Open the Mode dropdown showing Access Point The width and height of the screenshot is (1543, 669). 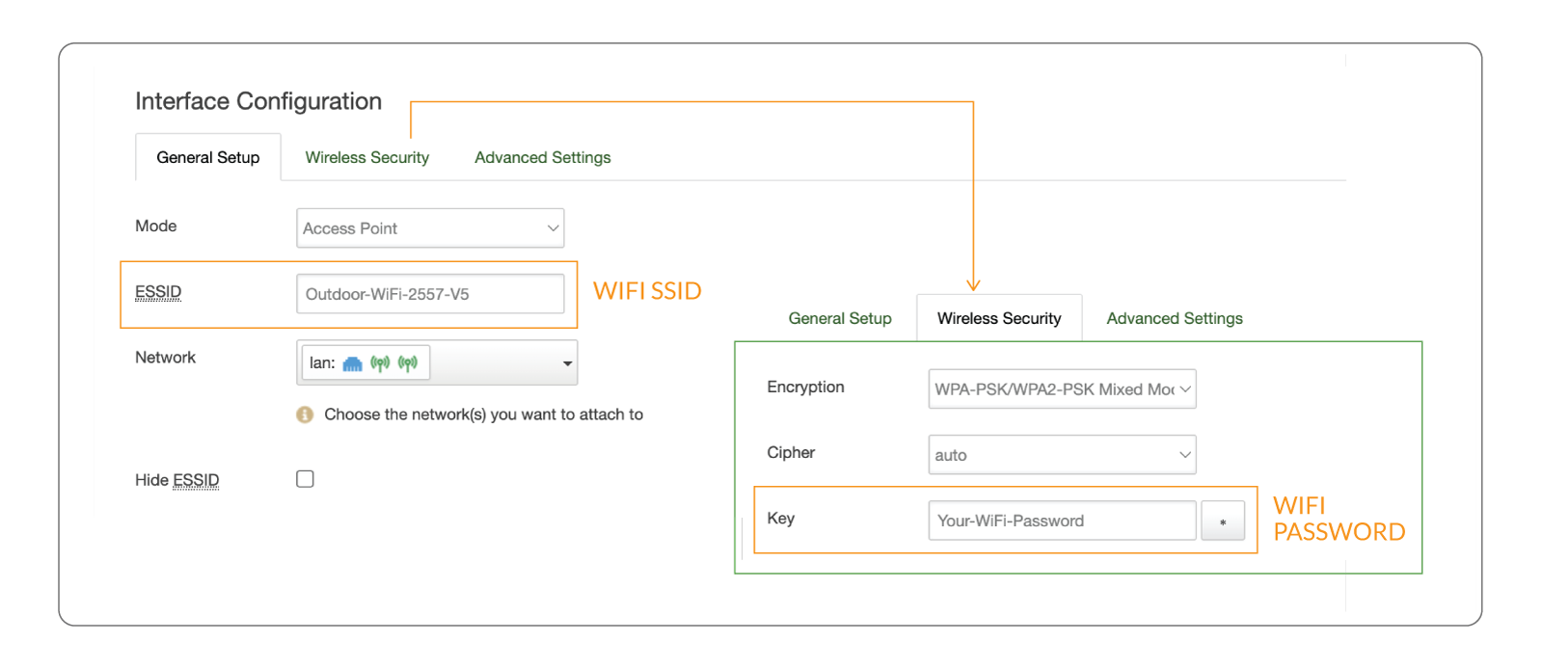pyautogui.click(x=430, y=228)
